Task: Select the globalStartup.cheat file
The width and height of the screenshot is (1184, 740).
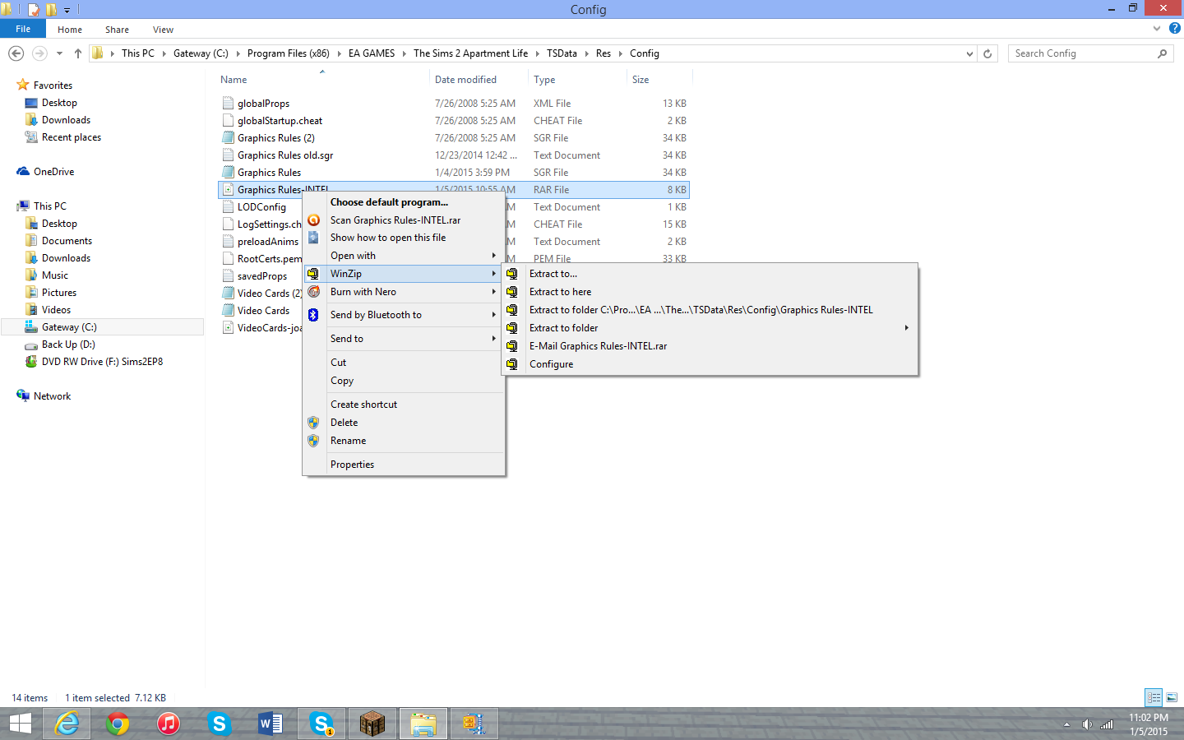Action: click(280, 121)
